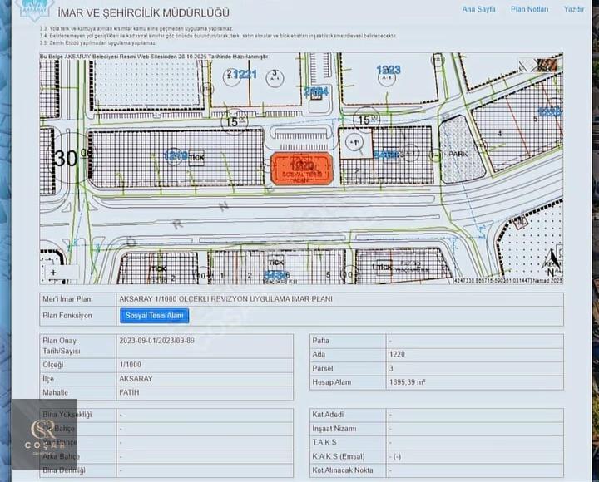
Task: Click parcel label 1223 on the map
Action: tap(389, 70)
